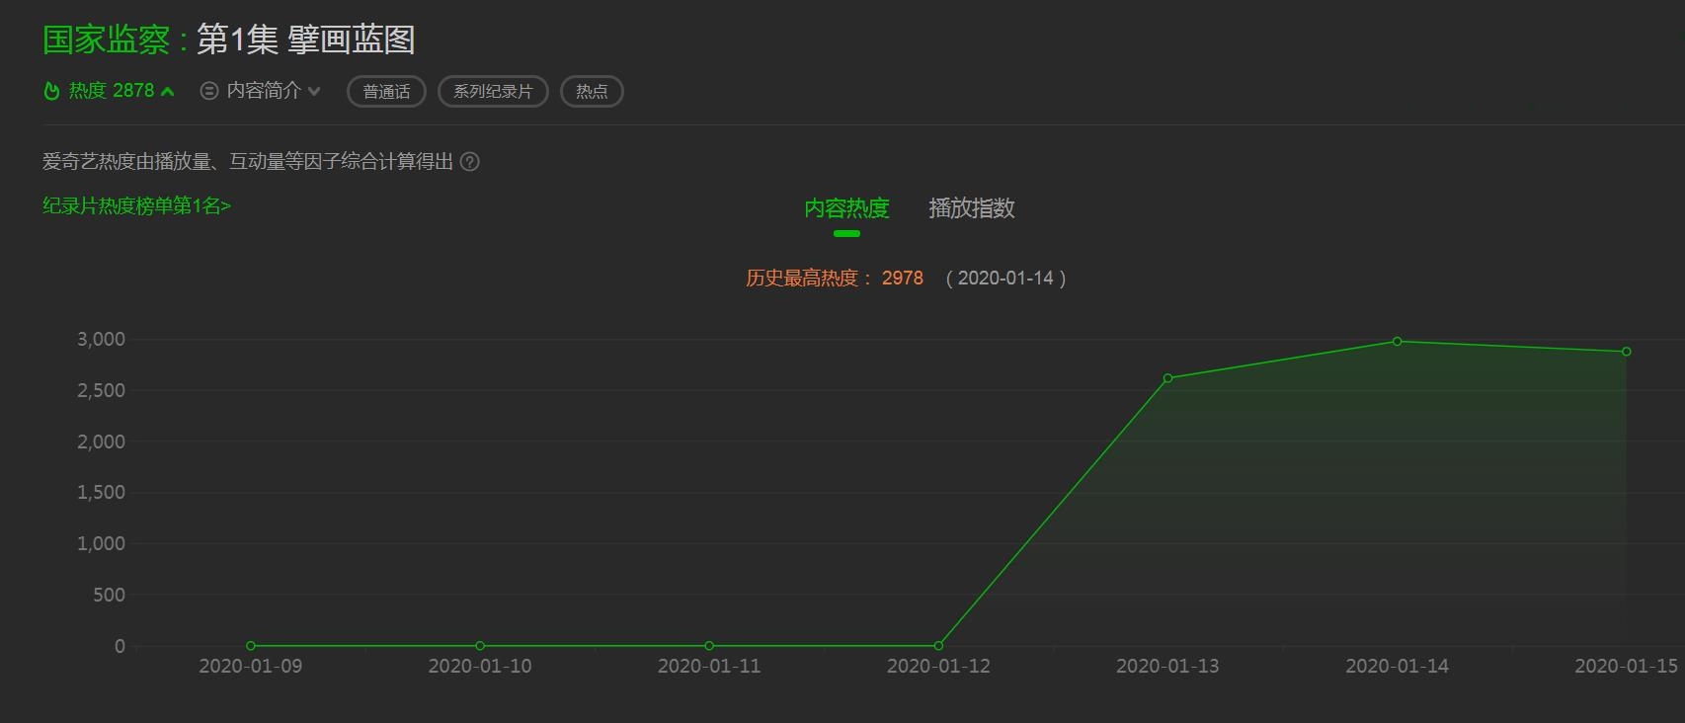Click the 国家监察 series title
This screenshot has height=723, width=1685.
coord(106,40)
